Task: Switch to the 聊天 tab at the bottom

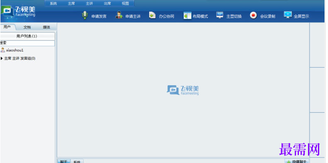Action: (x=64, y=161)
